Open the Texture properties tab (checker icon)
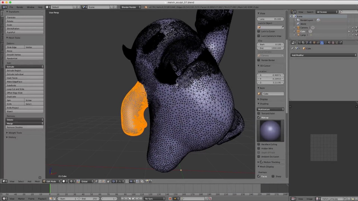Image resolution: width=358 pixels, height=201 pixels. click(333, 42)
